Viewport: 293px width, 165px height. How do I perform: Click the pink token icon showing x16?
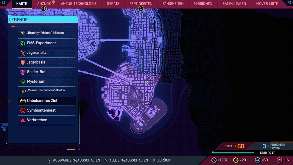[x=279, y=160]
